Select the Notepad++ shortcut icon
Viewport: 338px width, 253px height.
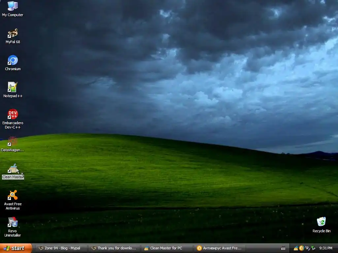pyautogui.click(x=13, y=90)
